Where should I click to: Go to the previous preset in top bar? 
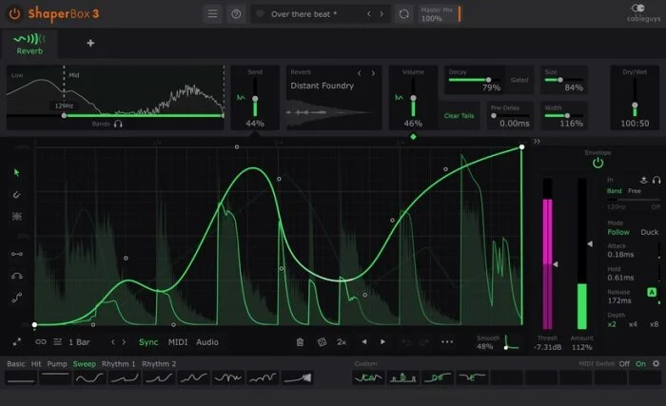coord(369,14)
